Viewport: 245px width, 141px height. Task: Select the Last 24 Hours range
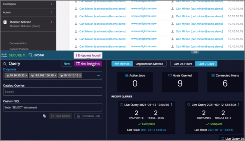183,64
